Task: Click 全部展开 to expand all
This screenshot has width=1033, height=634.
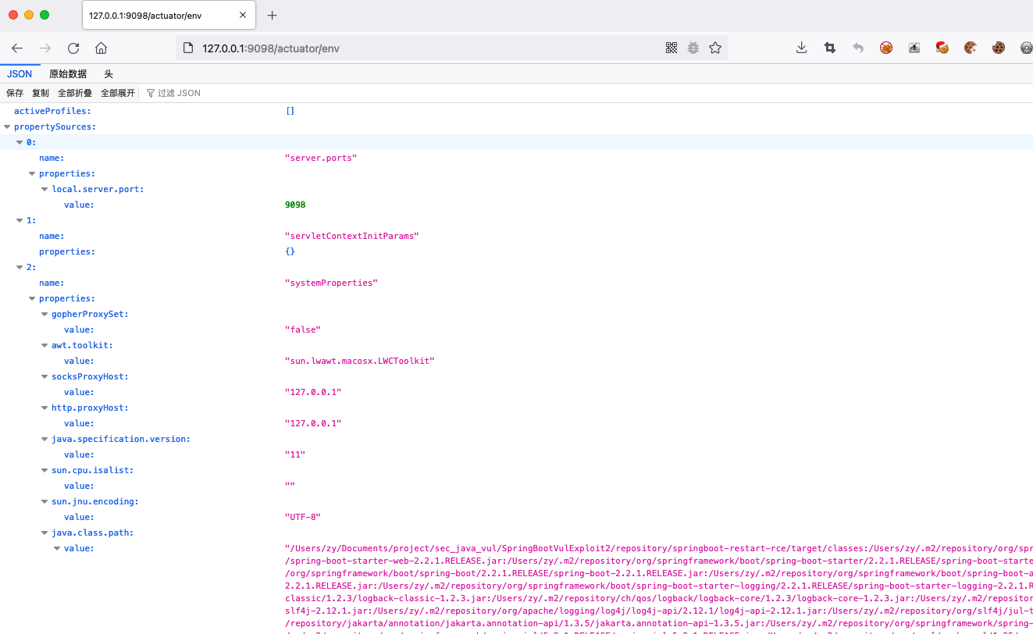Action: (x=118, y=93)
